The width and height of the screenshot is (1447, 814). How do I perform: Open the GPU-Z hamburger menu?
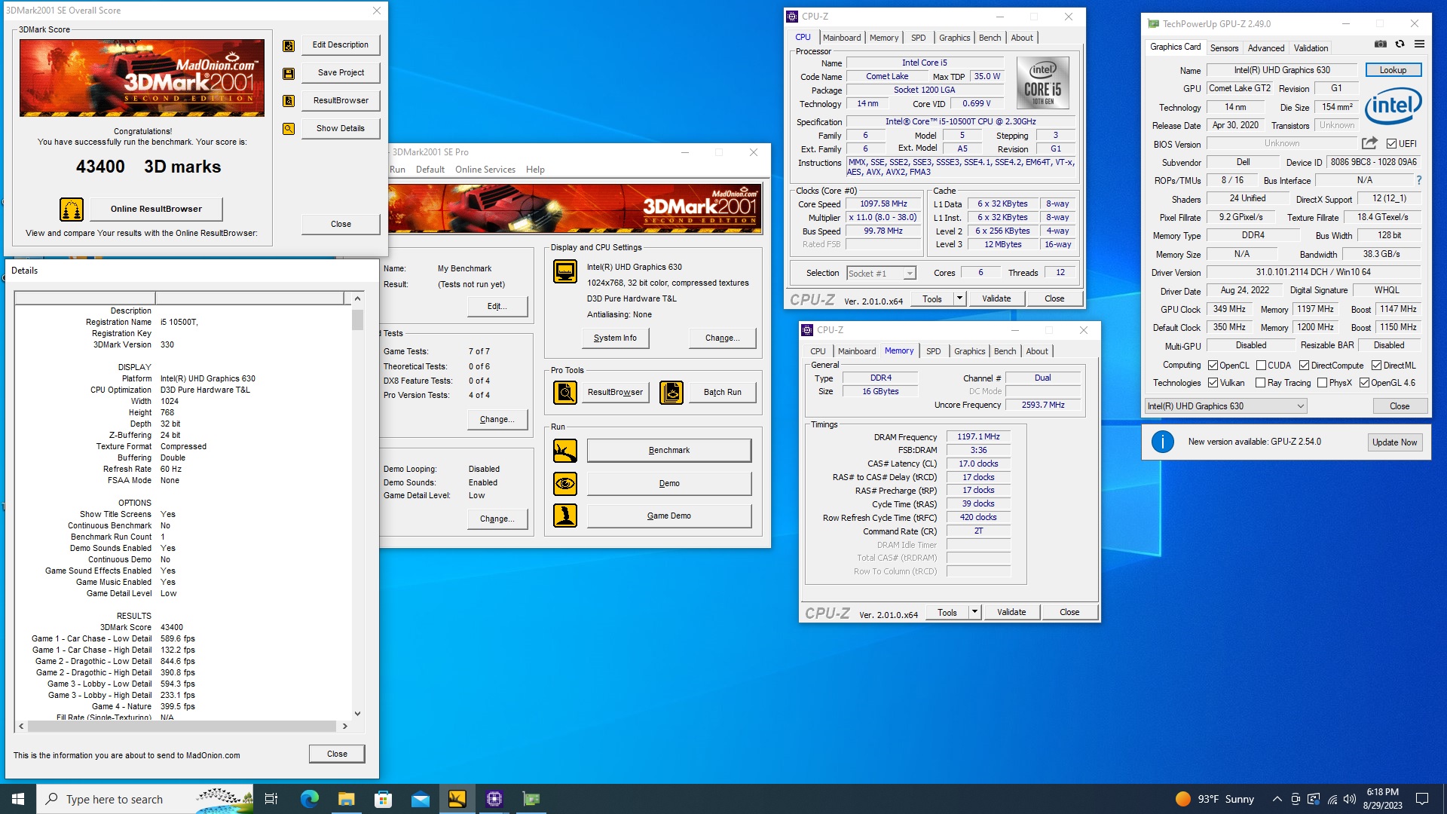pyautogui.click(x=1419, y=44)
